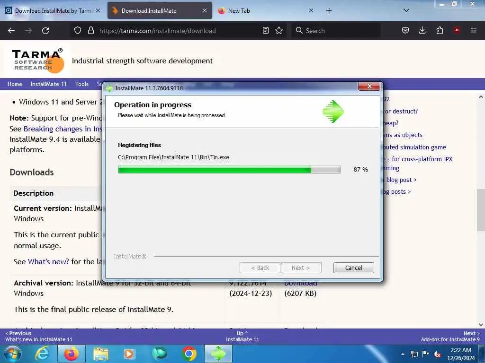Toggle reader view icon in address bar
This screenshot has width=485, height=363.
point(265,30)
